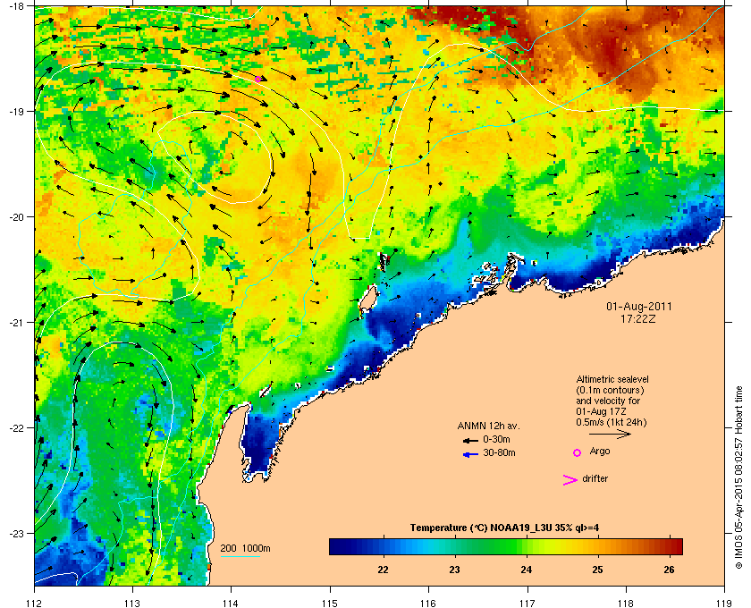Image resolution: width=751 pixels, height=608 pixels.
Task: Click the longitude axis label 119
Action: pos(724,603)
